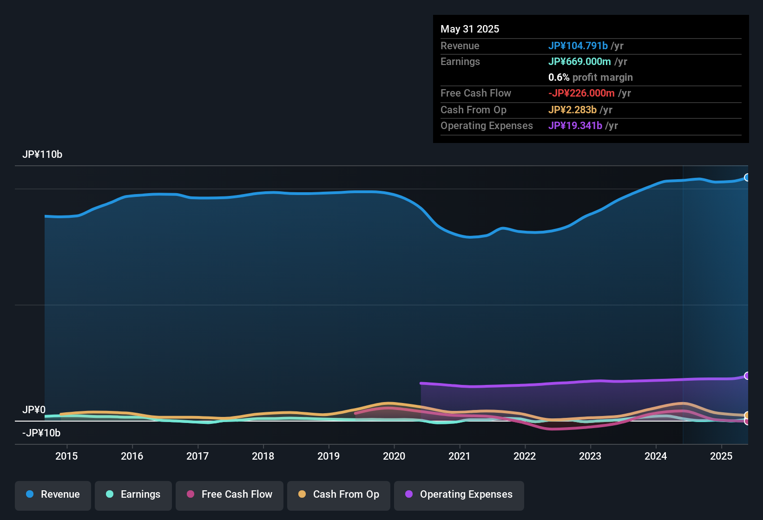
Task: Toggle the Revenue legend button
Action: point(53,495)
